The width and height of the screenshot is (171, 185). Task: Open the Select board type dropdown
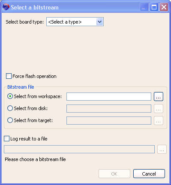pos(75,22)
